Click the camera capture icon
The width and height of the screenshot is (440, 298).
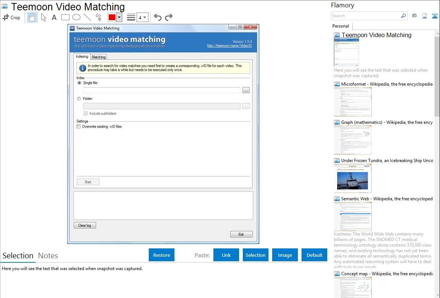[x=414, y=16]
